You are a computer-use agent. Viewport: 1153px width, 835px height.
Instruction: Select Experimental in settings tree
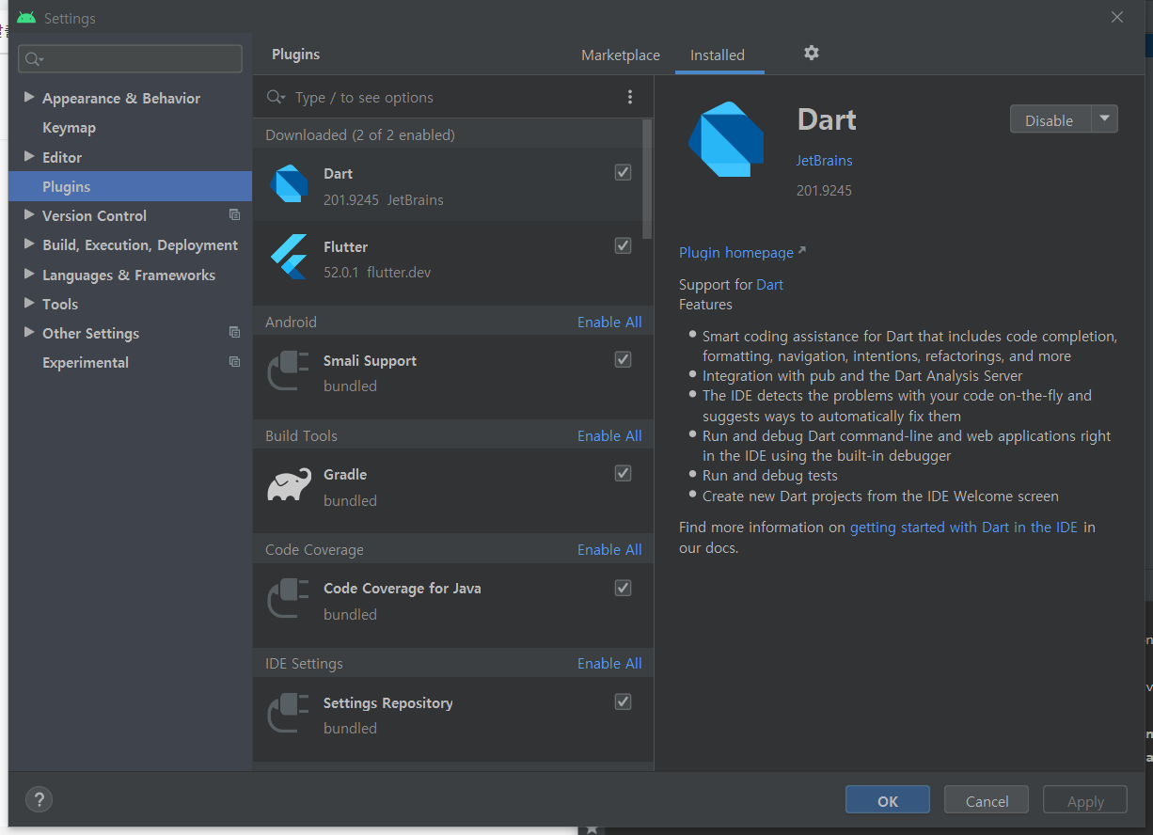click(x=86, y=362)
